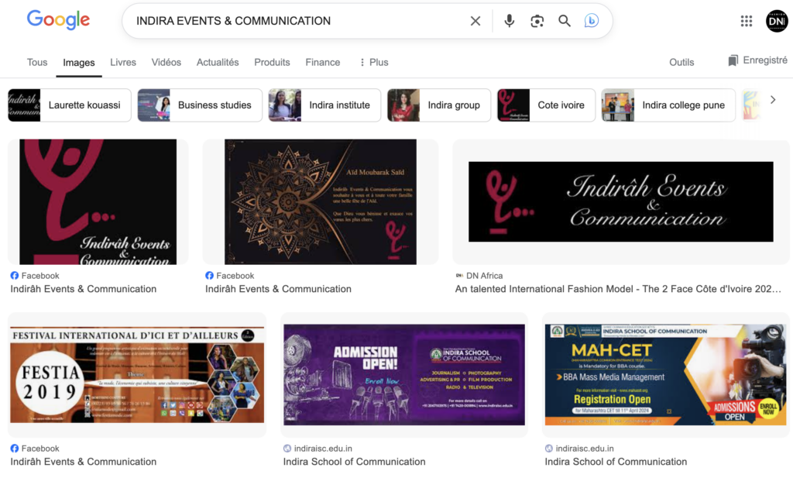Screen dimensions: 793x478
Task: Click the Facebook source under FESTIA image
Action: [x=35, y=449]
